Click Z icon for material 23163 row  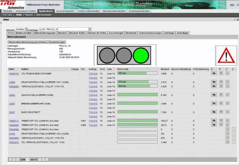coord(233,133)
